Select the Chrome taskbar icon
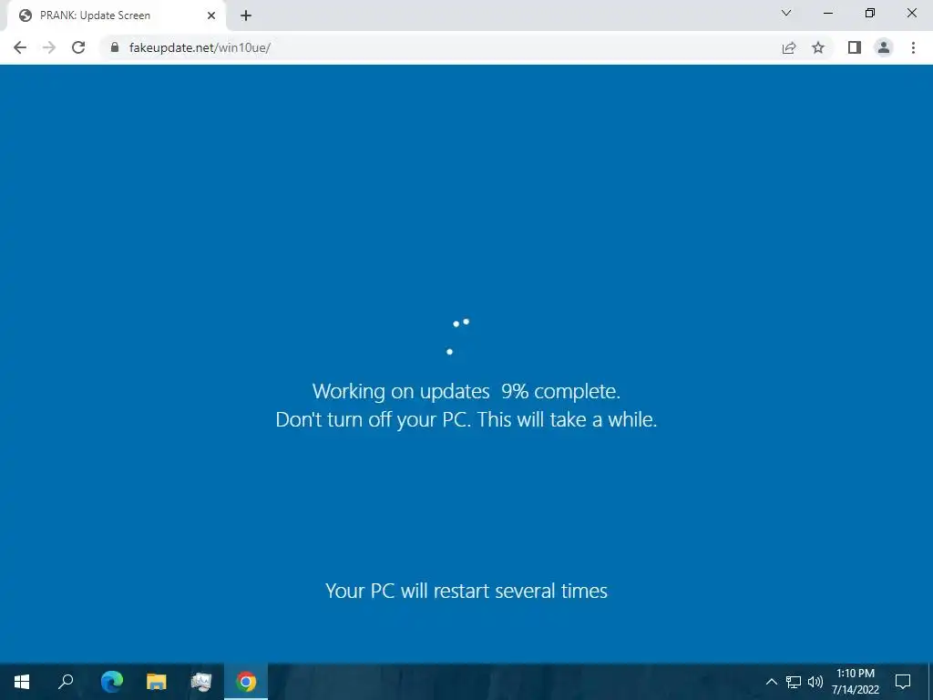The height and width of the screenshot is (700, 933). 246,682
